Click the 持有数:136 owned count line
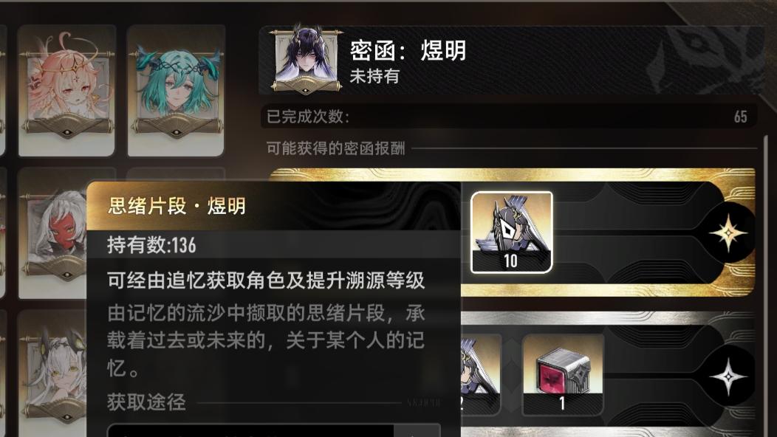The width and height of the screenshot is (777, 437). point(151,245)
